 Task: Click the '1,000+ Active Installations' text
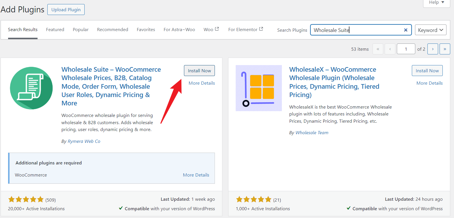263,208
